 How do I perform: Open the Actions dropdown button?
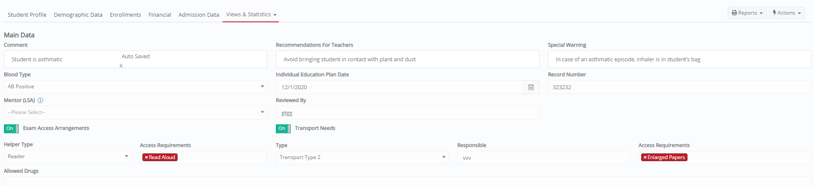(787, 13)
